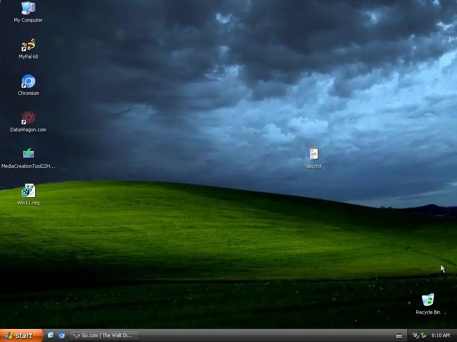
Task: Click the 8:10 AM clock
Action: pos(440,336)
